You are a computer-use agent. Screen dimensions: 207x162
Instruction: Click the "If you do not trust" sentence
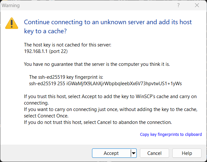click(98, 122)
